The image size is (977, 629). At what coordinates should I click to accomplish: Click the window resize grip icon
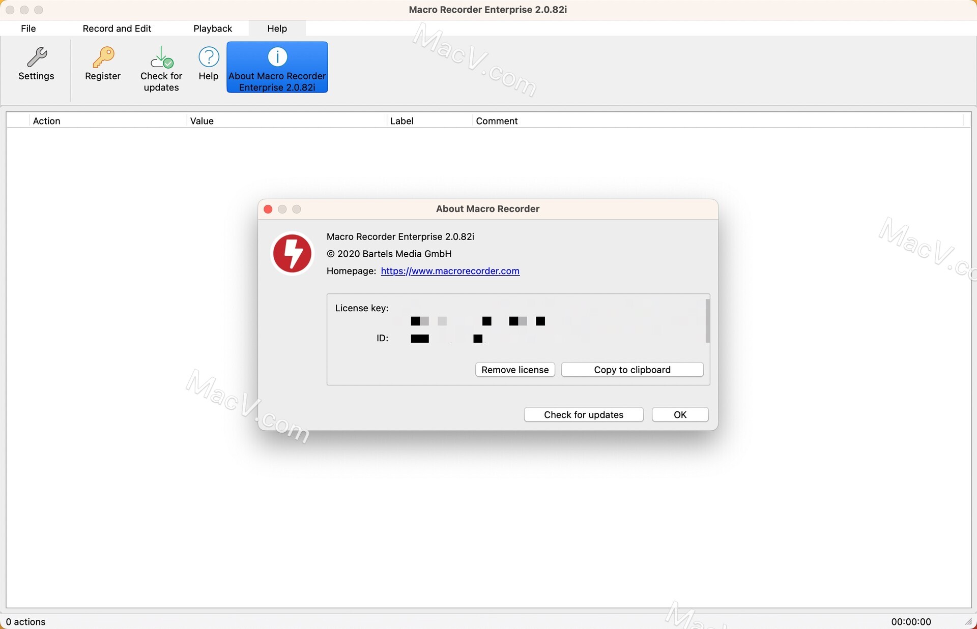coord(968,621)
